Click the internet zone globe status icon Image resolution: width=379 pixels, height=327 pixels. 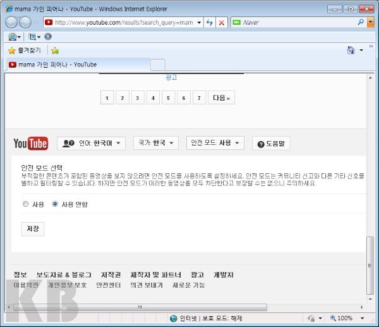pyautogui.click(x=173, y=318)
